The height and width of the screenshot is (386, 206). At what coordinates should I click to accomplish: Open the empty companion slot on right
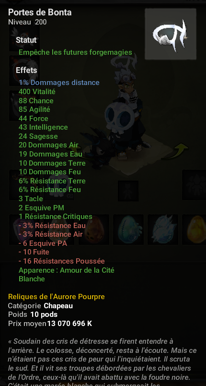tap(195, 185)
